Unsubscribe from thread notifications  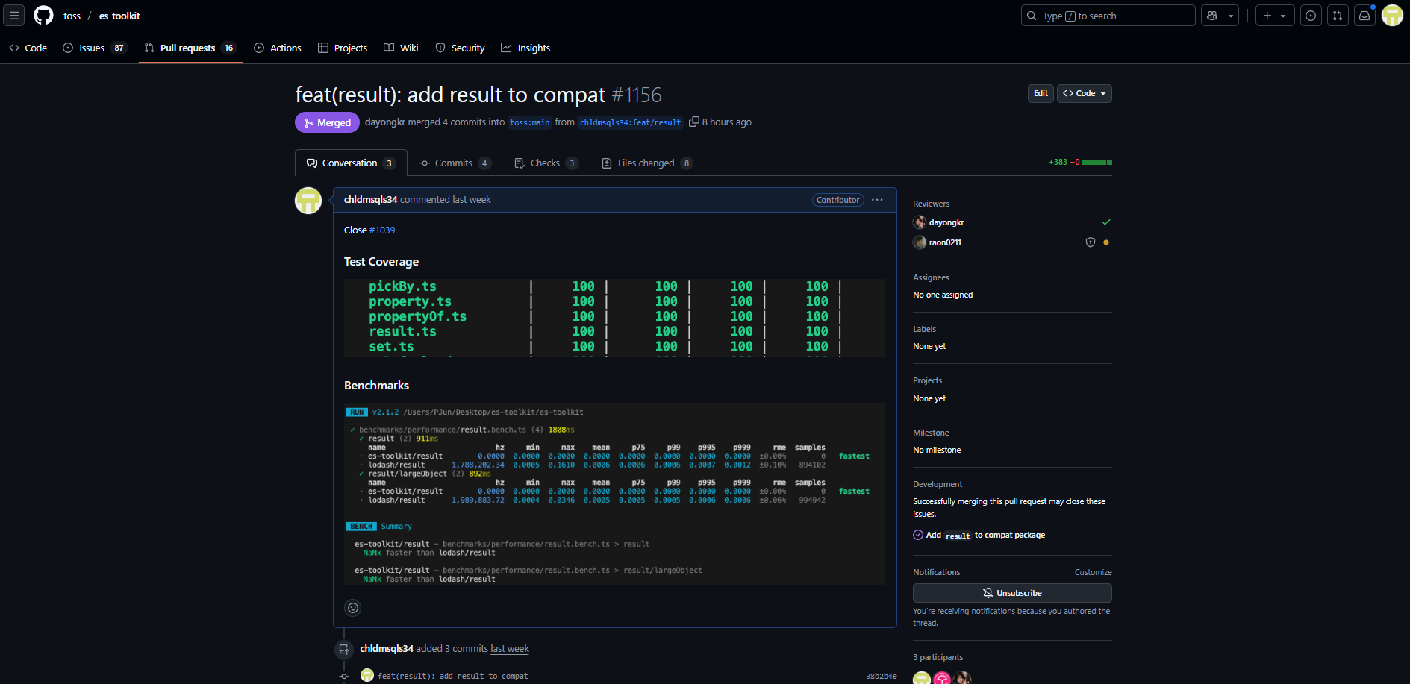coord(1011,593)
